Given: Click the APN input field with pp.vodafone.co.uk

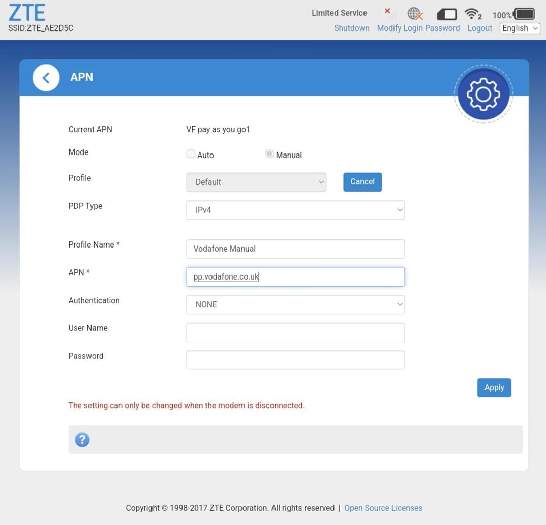Looking at the screenshot, I should (x=295, y=277).
